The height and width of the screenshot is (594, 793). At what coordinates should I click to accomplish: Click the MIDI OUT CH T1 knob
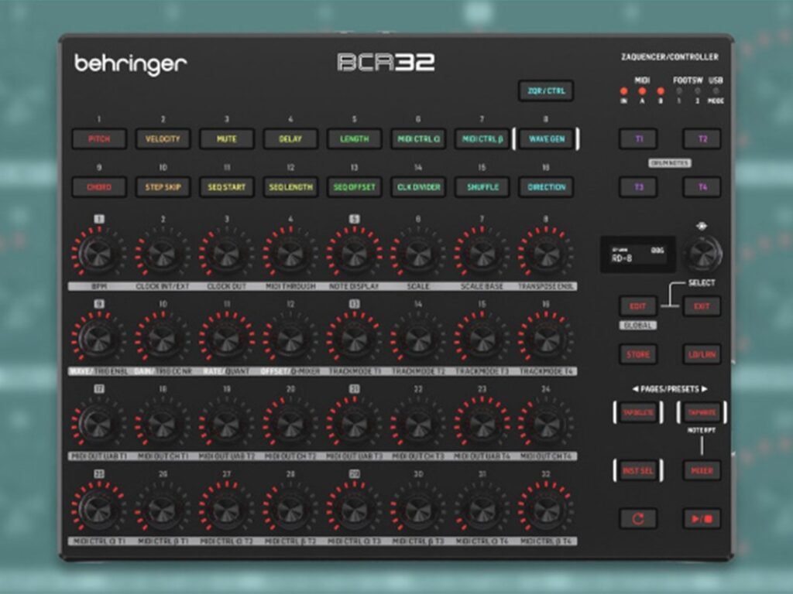[x=162, y=422]
